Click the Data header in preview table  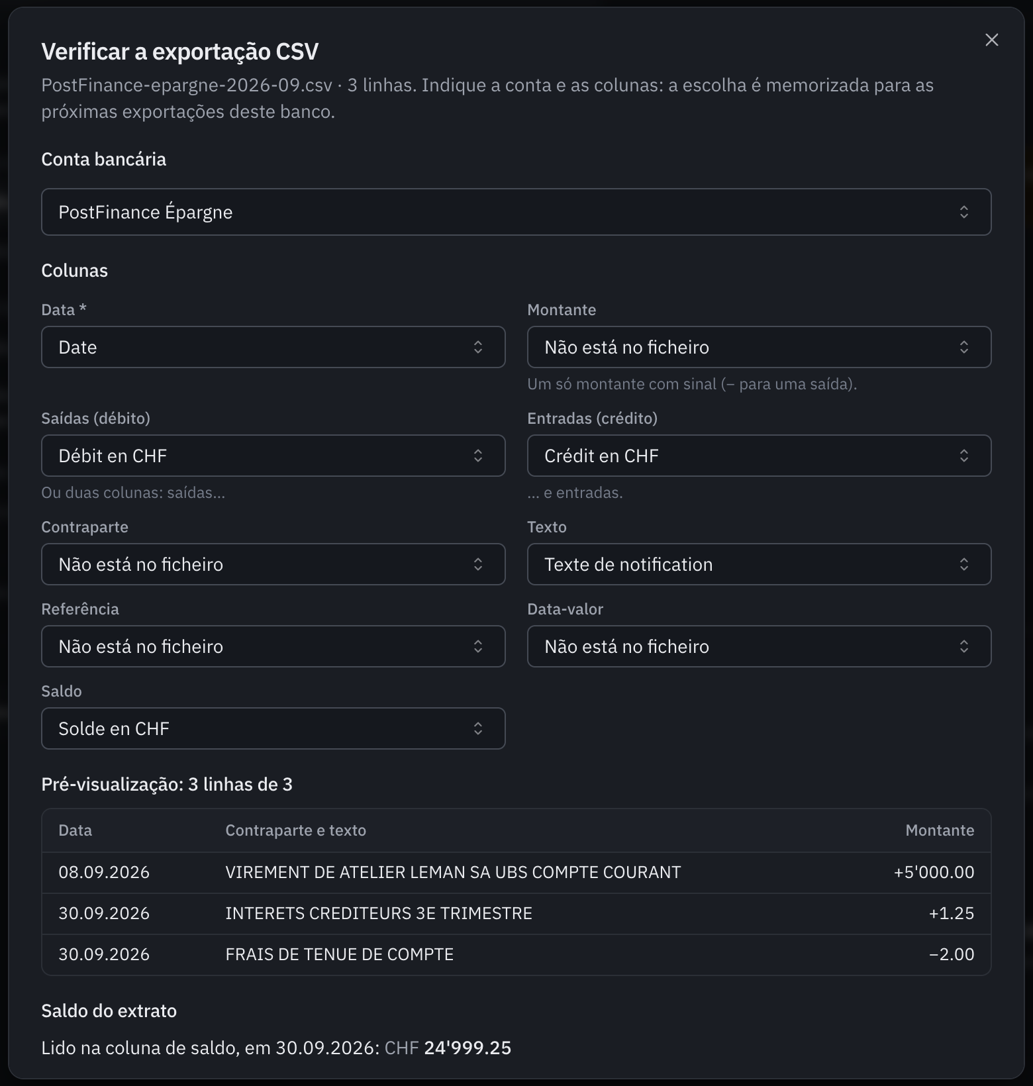click(75, 830)
